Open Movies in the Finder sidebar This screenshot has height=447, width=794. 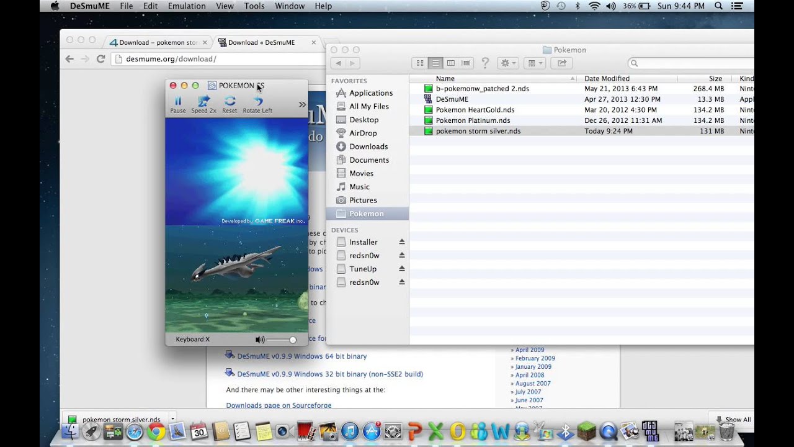coord(361,173)
